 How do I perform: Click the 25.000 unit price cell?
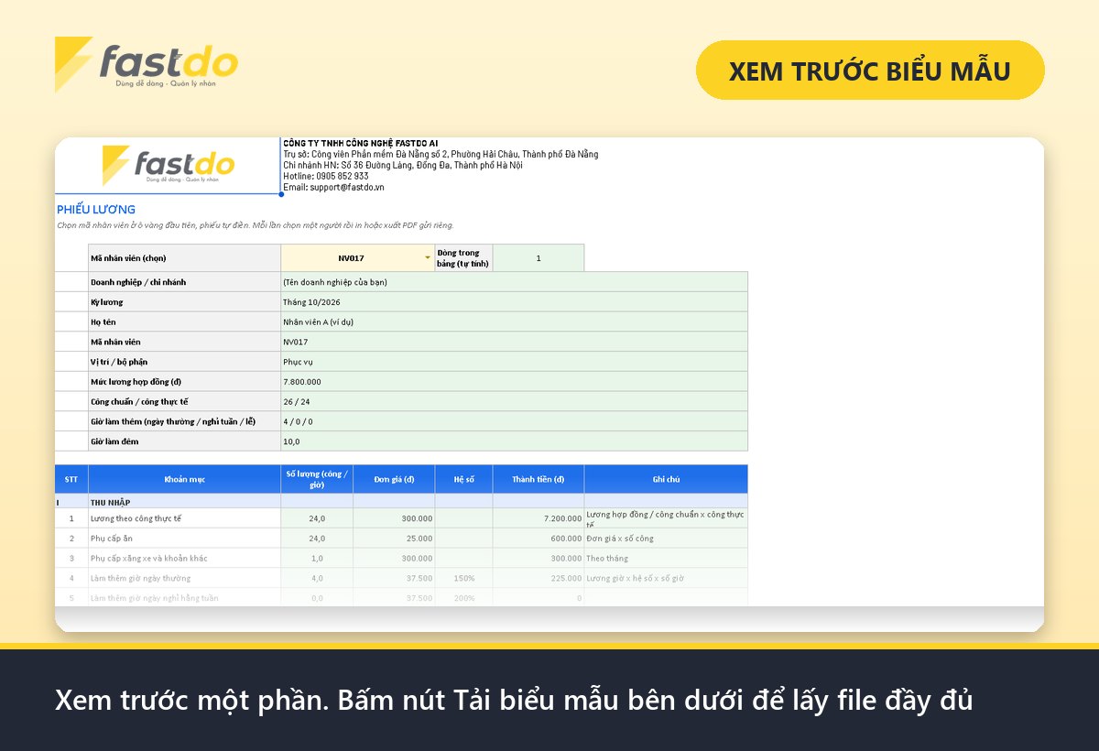394,539
